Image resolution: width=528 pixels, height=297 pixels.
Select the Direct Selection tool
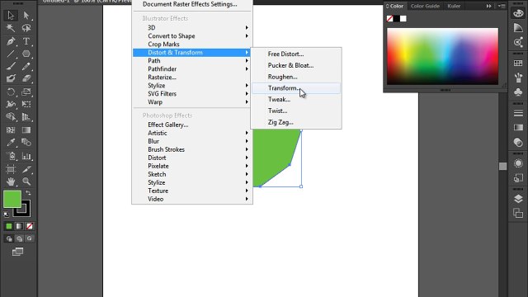point(26,16)
